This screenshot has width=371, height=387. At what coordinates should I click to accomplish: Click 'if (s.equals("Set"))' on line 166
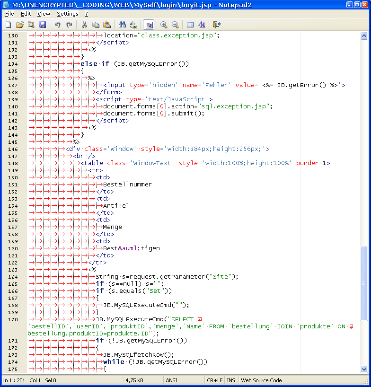[133, 291]
